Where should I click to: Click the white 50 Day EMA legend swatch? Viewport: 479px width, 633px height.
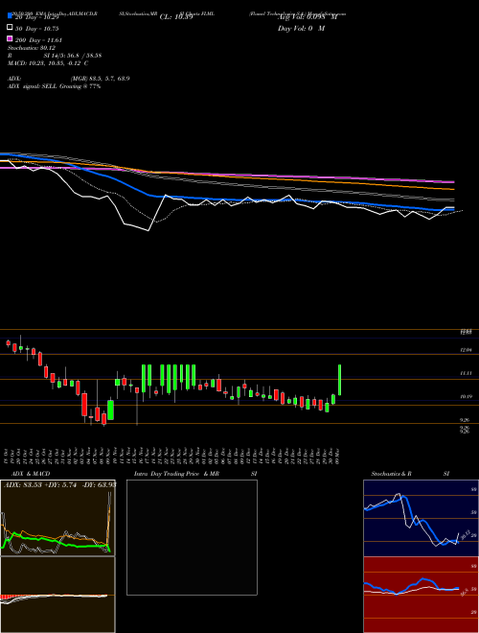10,28
